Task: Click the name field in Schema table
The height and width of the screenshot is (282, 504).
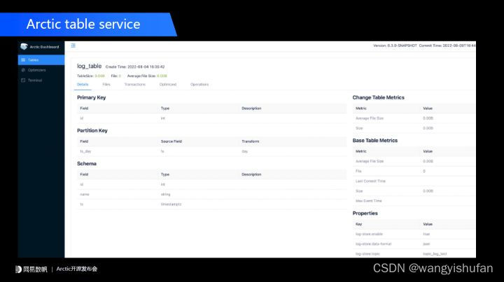Action: [85, 195]
